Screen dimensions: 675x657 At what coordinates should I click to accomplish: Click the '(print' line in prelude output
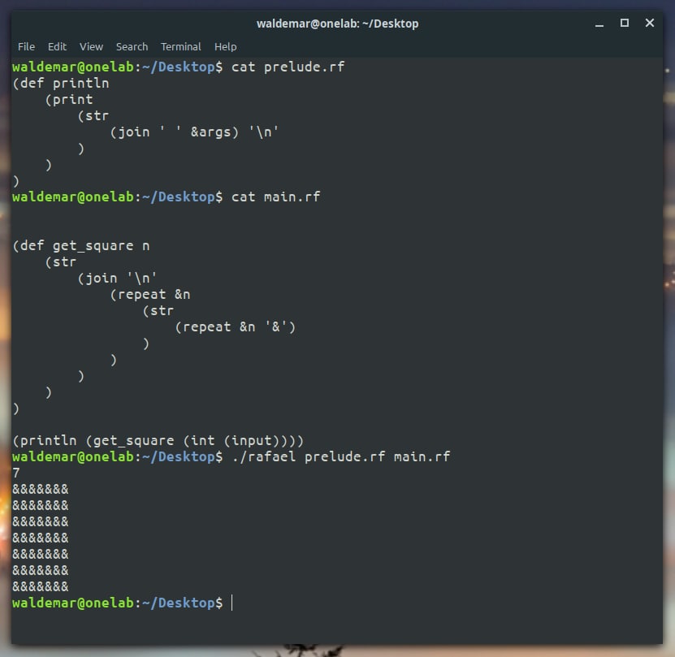pos(69,100)
